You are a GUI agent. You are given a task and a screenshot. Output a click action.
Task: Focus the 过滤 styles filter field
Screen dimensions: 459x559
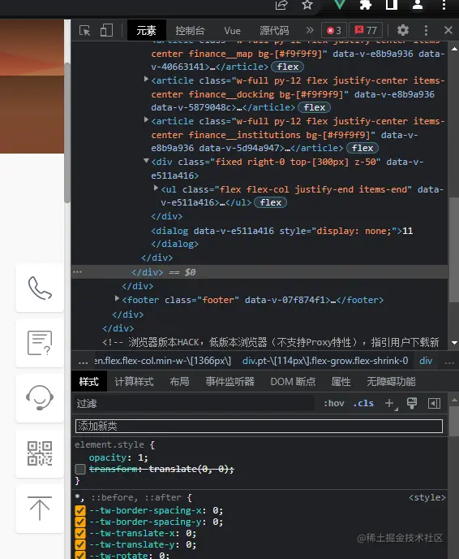click(x=195, y=404)
